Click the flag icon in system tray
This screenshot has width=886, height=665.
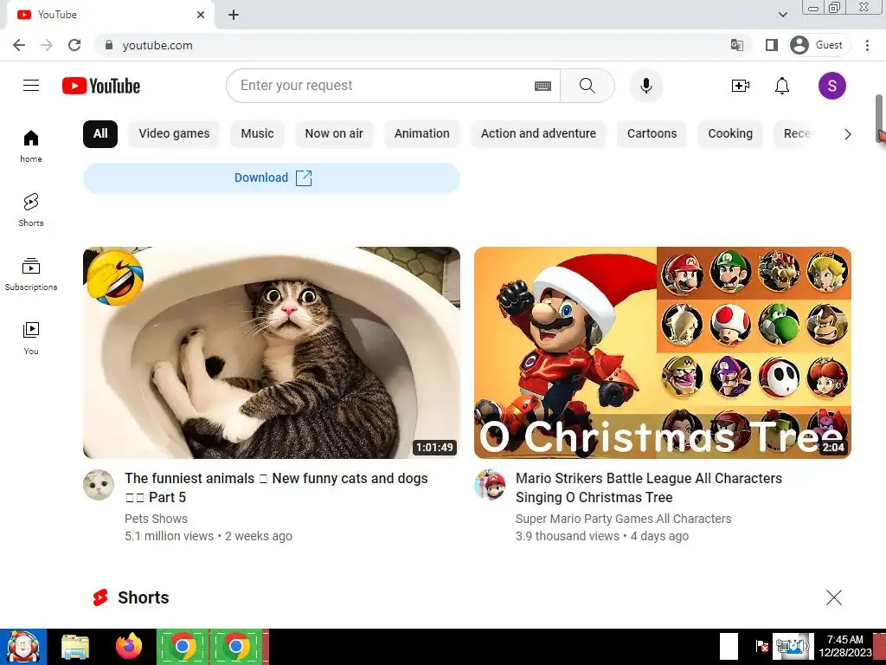point(761,646)
